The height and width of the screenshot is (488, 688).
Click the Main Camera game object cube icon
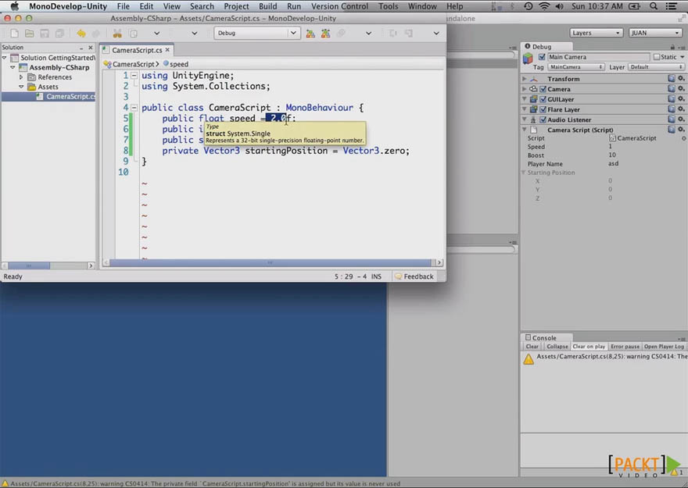coord(528,58)
